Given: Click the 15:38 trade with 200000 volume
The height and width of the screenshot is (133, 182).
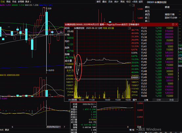Looking at the screenshot, I should (x=157, y=37).
